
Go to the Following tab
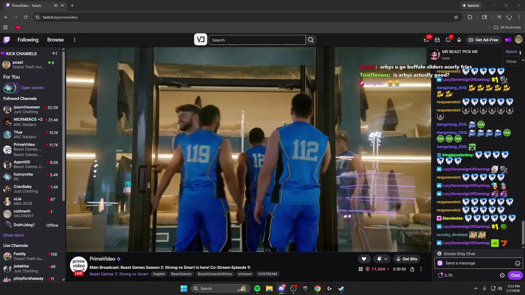pyautogui.click(x=28, y=40)
